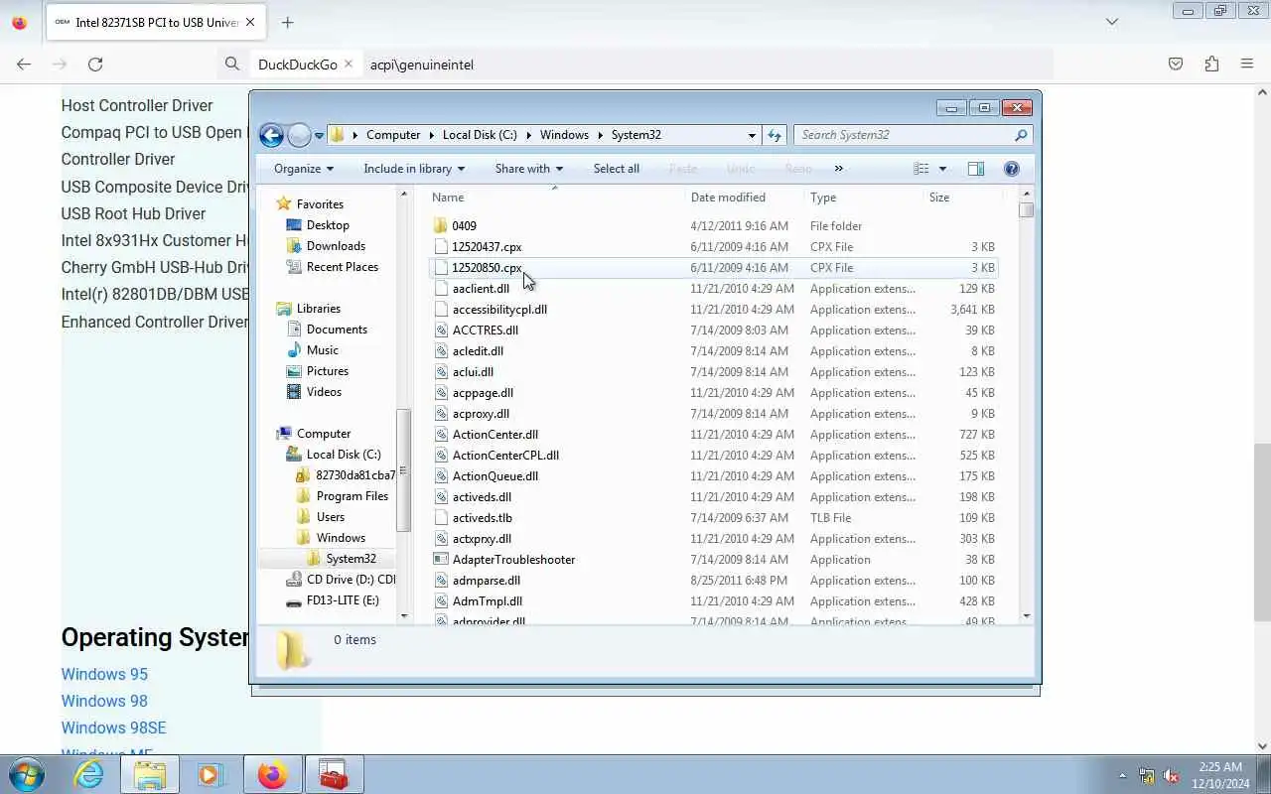This screenshot has height=794, width=1271.
Task: Click the Firefox page vertical scrollbar thumb
Action: 1262,531
